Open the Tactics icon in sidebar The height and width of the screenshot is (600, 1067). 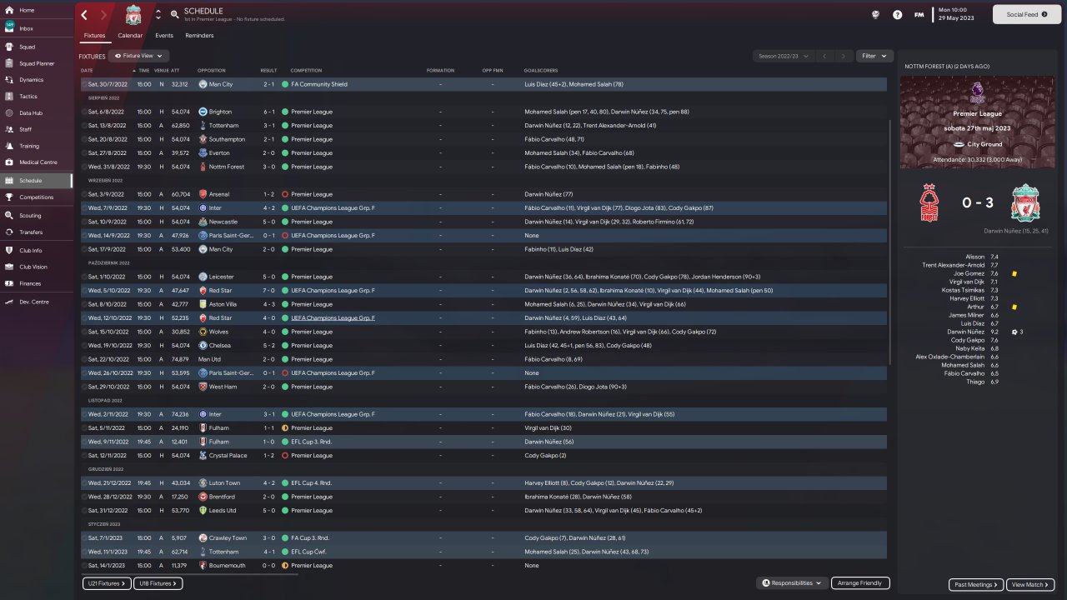[8, 97]
